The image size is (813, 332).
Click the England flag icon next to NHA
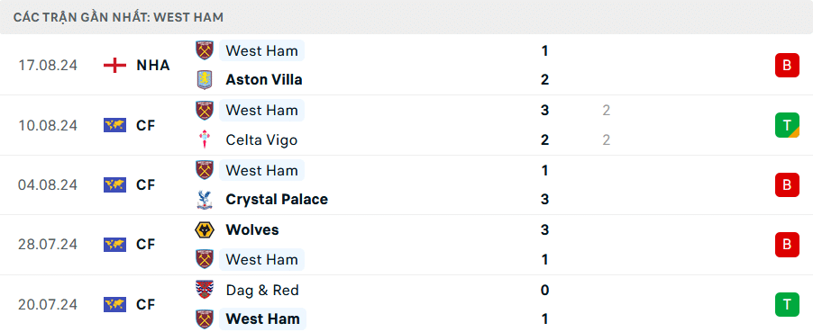(x=114, y=66)
